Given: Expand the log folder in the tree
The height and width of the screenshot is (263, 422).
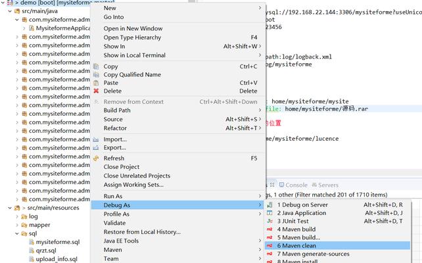Looking at the screenshot, I should (16, 216).
